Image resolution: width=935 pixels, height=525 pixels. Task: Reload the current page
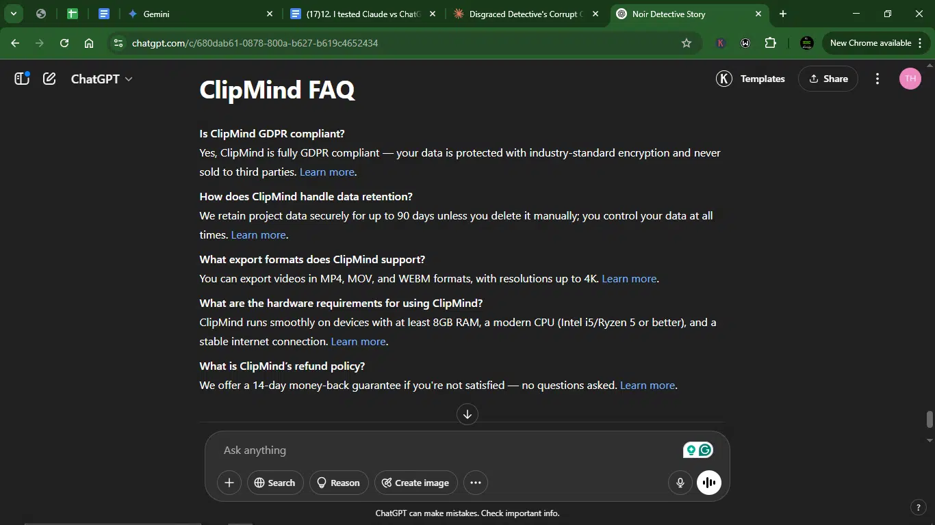64,43
